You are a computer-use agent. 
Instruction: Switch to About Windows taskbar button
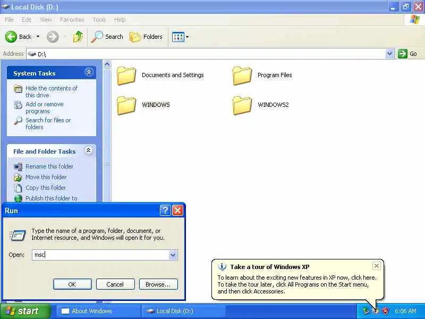coord(99,311)
